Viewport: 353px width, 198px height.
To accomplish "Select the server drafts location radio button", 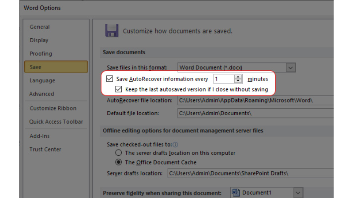I will [x=118, y=153].
